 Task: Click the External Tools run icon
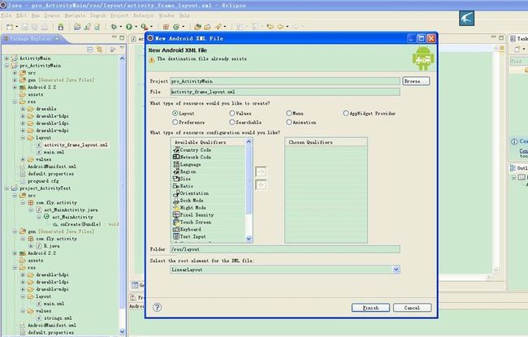pos(144,27)
